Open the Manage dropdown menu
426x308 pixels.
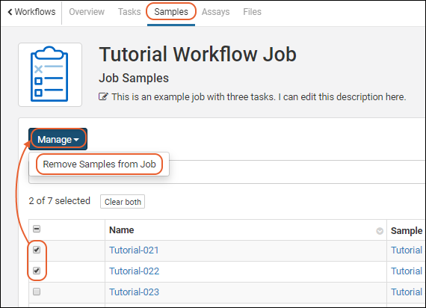click(58, 139)
